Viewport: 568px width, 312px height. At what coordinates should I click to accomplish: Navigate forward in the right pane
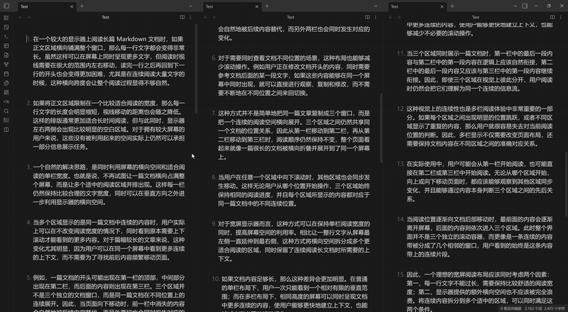(x=399, y=18)
